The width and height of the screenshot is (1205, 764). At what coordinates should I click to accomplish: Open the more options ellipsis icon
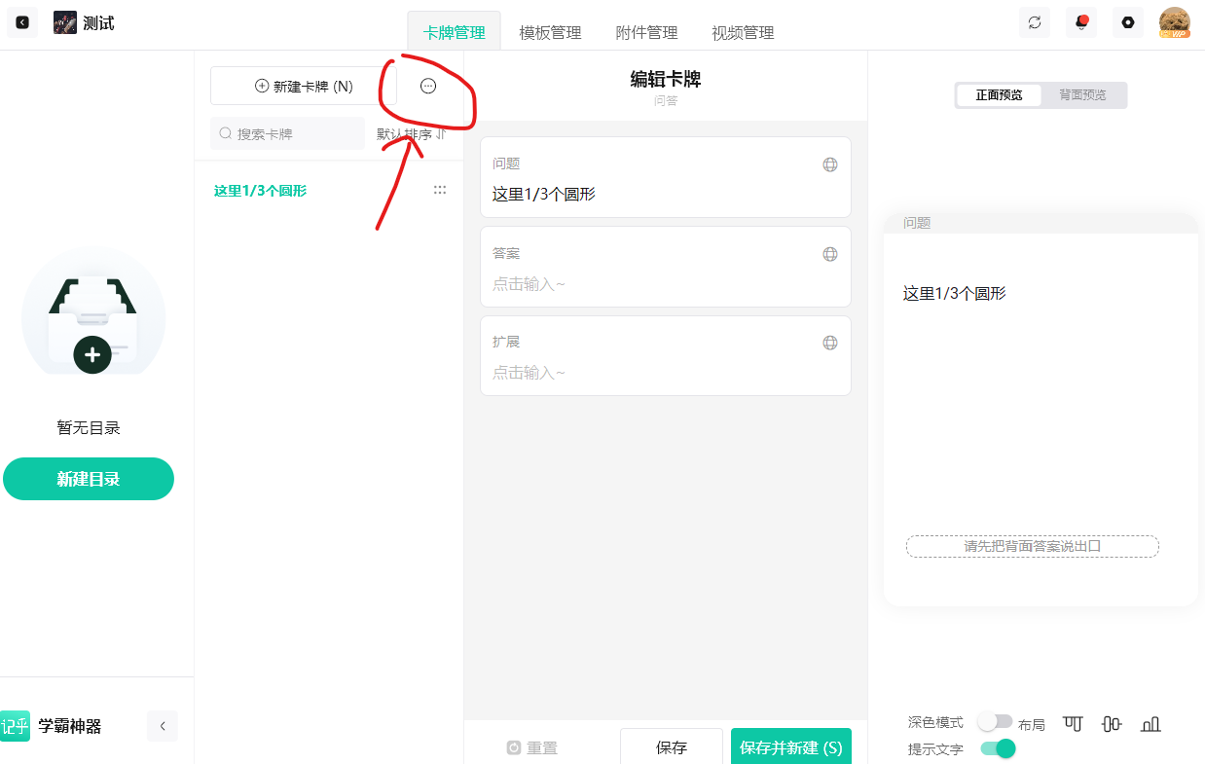pos(428,86)
